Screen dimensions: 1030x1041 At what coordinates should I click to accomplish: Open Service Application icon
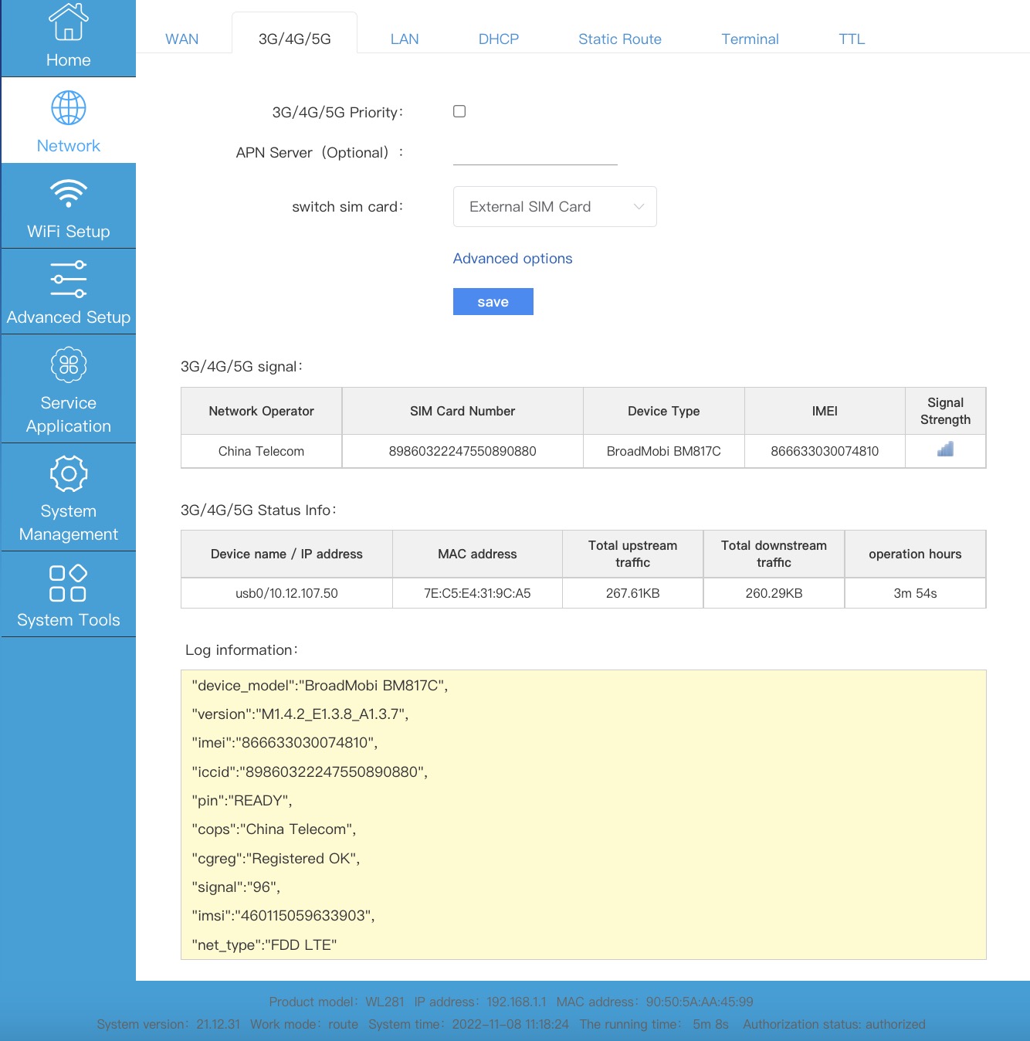pyautogui.click(x=68, y=365)
